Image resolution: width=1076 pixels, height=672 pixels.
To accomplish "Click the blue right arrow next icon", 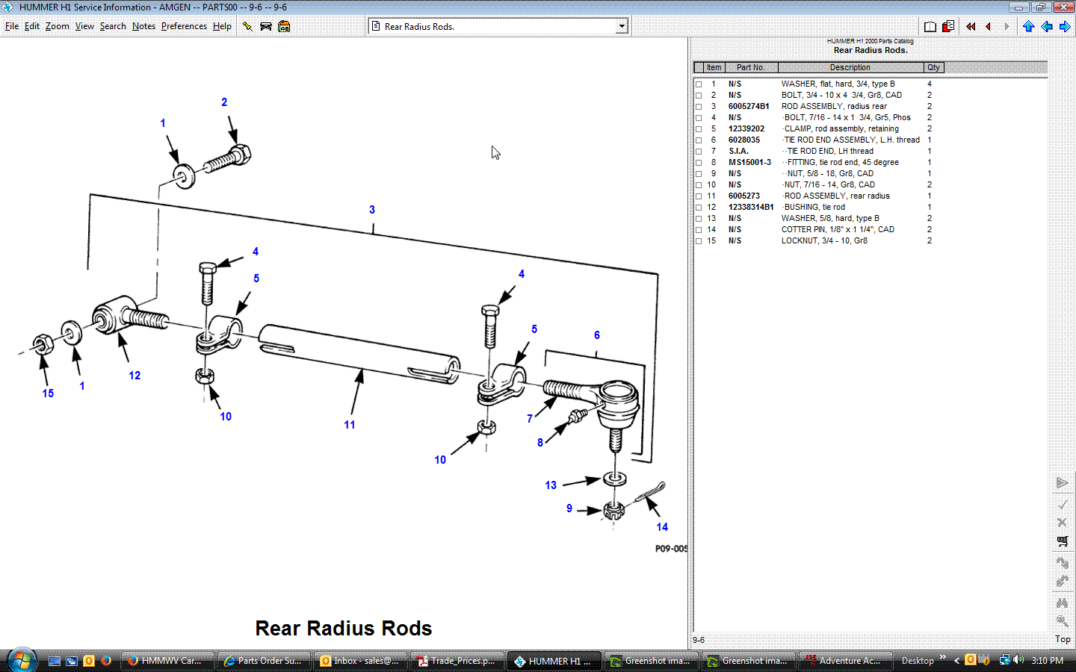I will pyautogui.click(x=1065, y=26).
